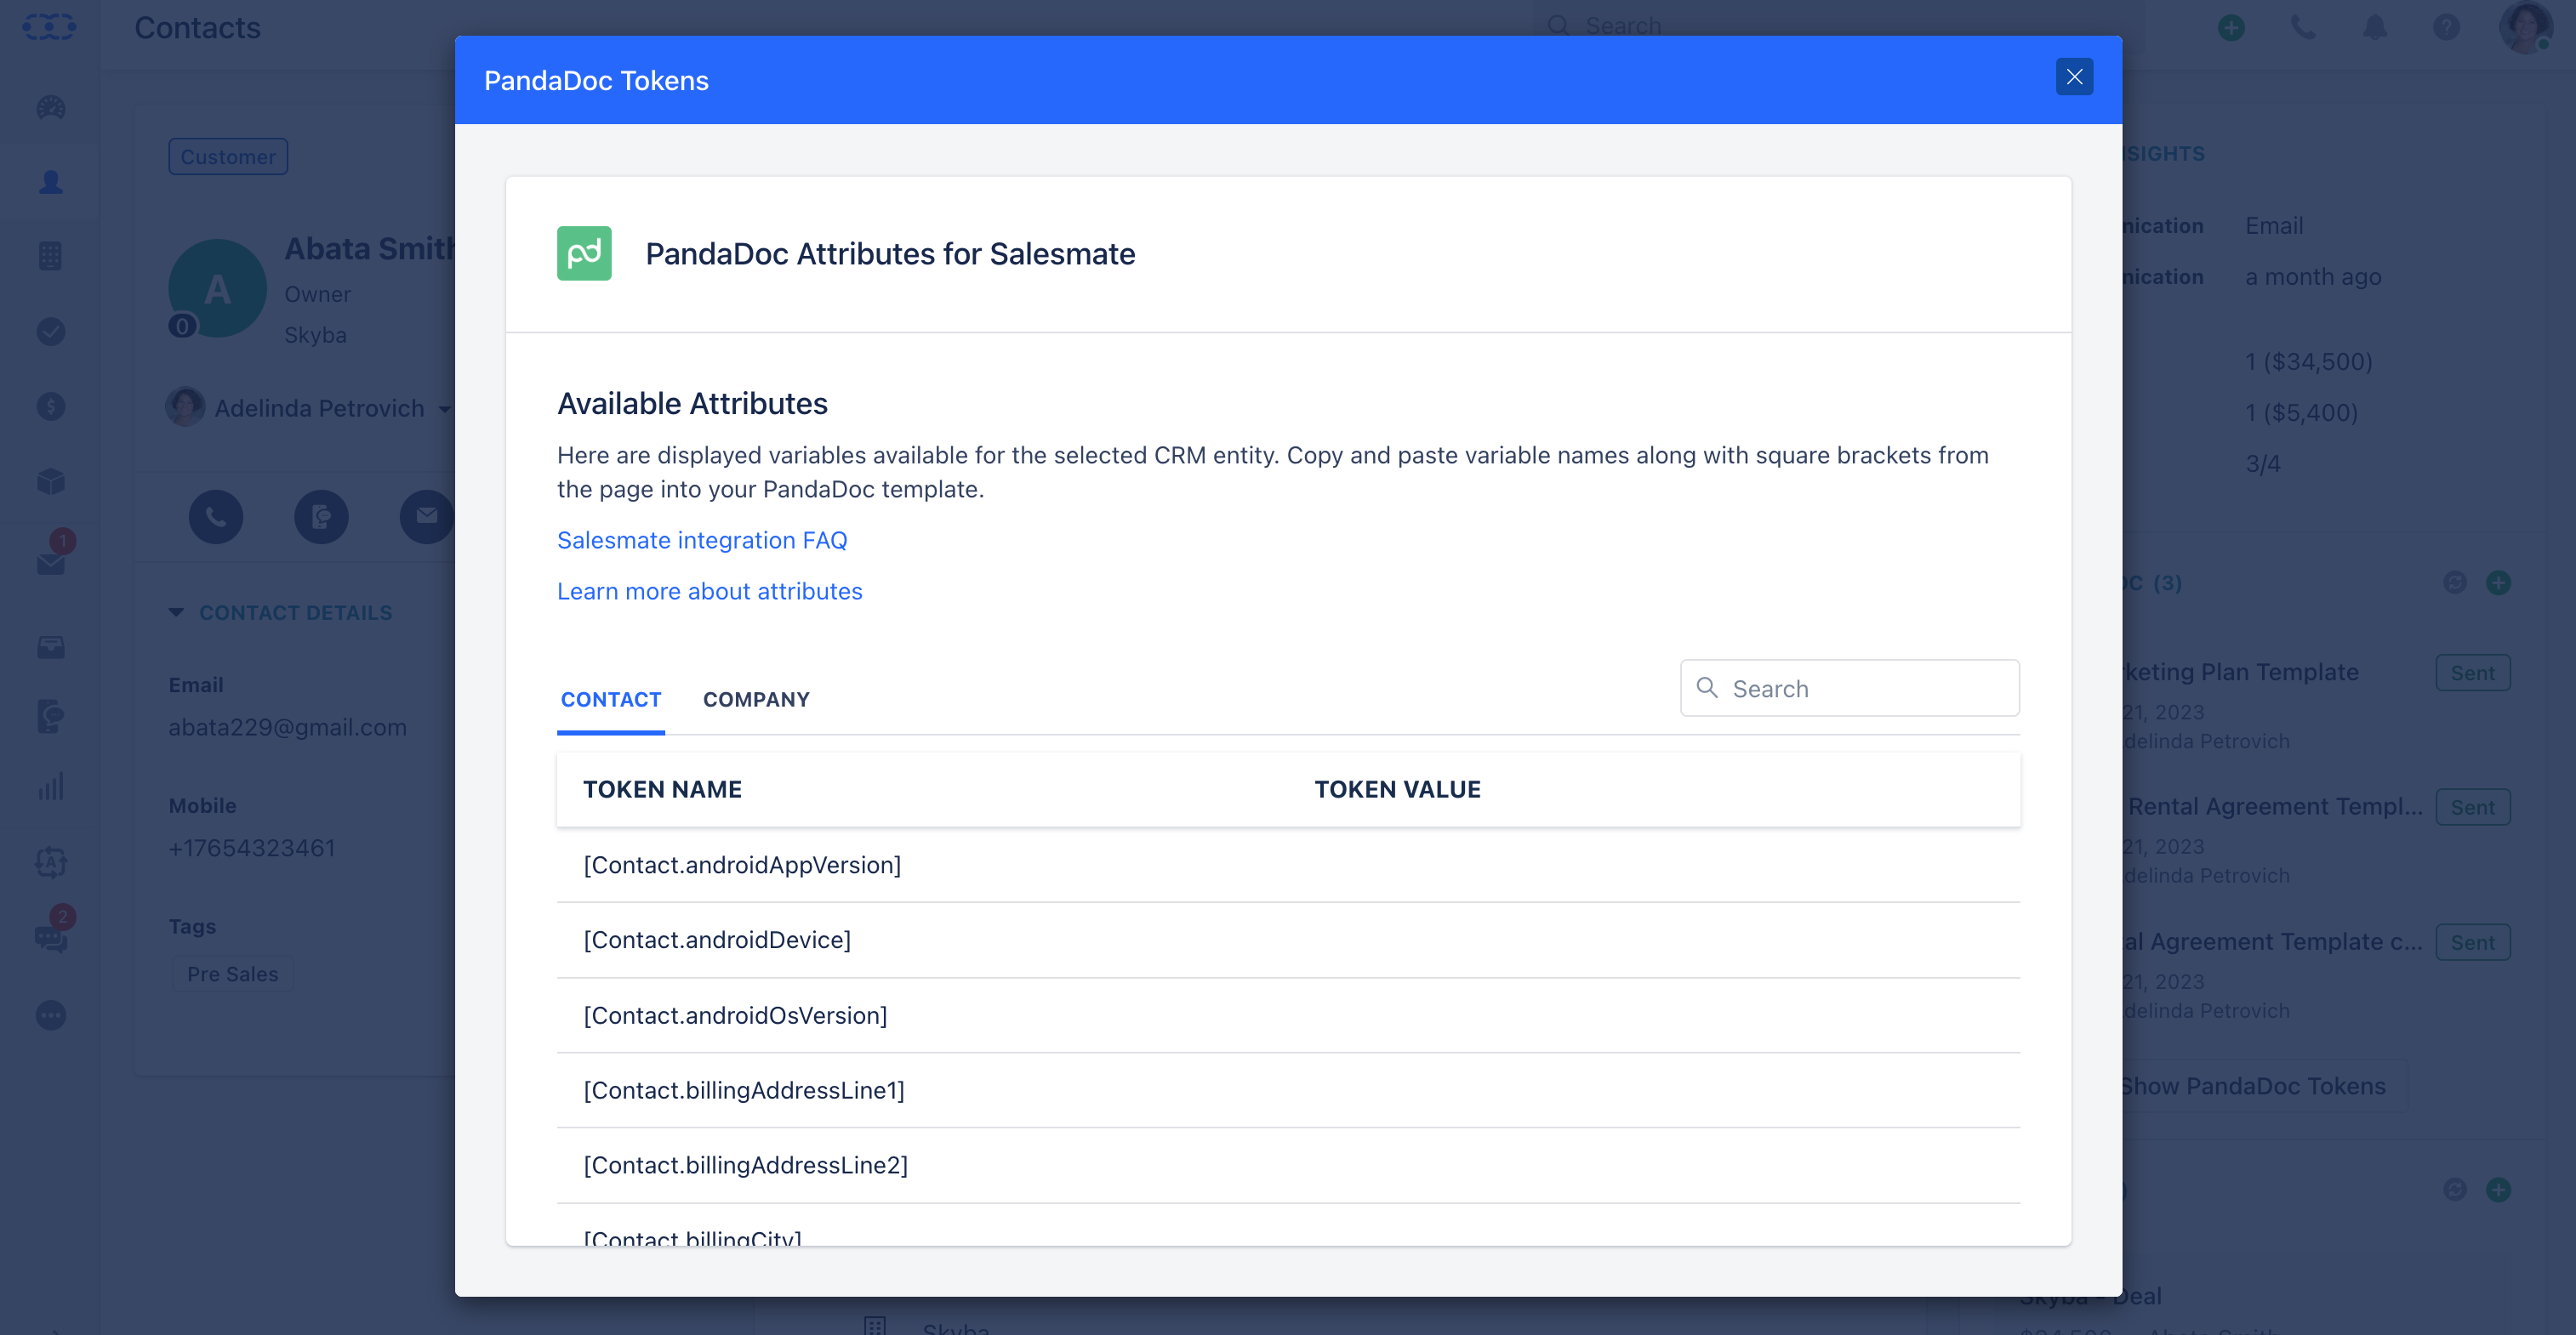Click the PandaDoc logo icon

pyautogui.click(x=584, y=253)
